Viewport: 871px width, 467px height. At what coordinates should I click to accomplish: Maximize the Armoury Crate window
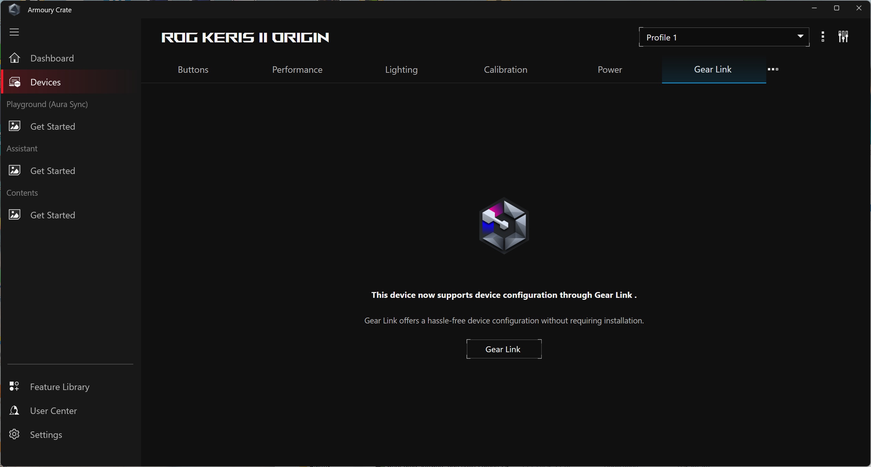pos(836,8)
